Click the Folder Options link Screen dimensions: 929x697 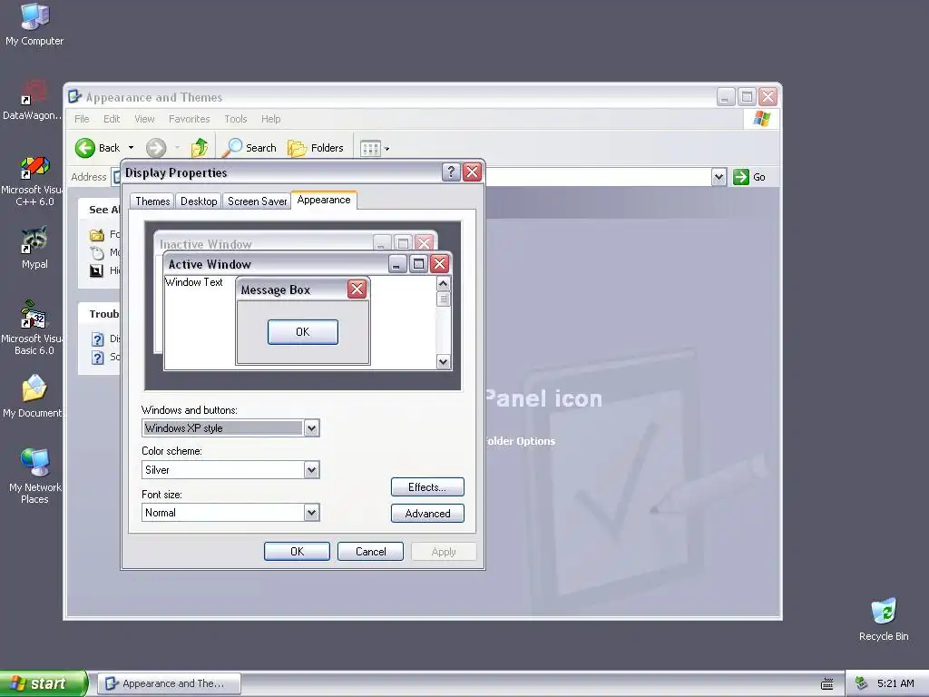[520, 441]
